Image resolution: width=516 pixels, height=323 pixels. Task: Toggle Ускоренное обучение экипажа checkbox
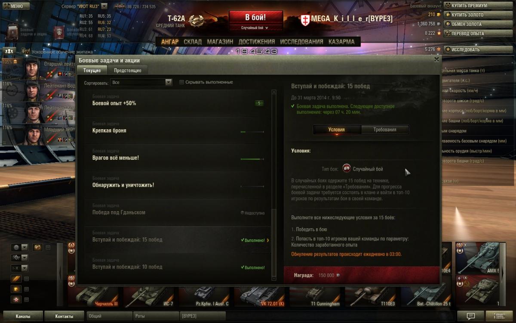click(x=27, y=52)
